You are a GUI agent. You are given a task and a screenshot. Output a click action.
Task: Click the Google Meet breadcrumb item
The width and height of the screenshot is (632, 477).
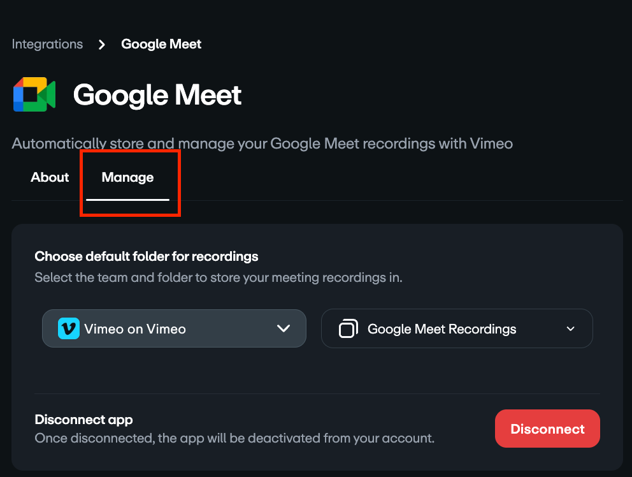point(161,45)
